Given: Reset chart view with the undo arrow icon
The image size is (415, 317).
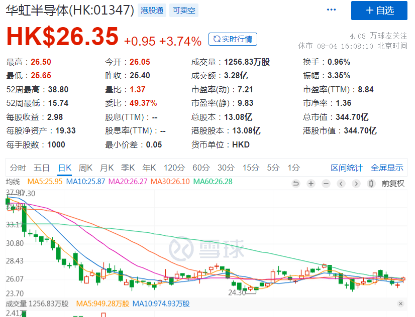Looking at the screenshot, I should coord(296,184).
